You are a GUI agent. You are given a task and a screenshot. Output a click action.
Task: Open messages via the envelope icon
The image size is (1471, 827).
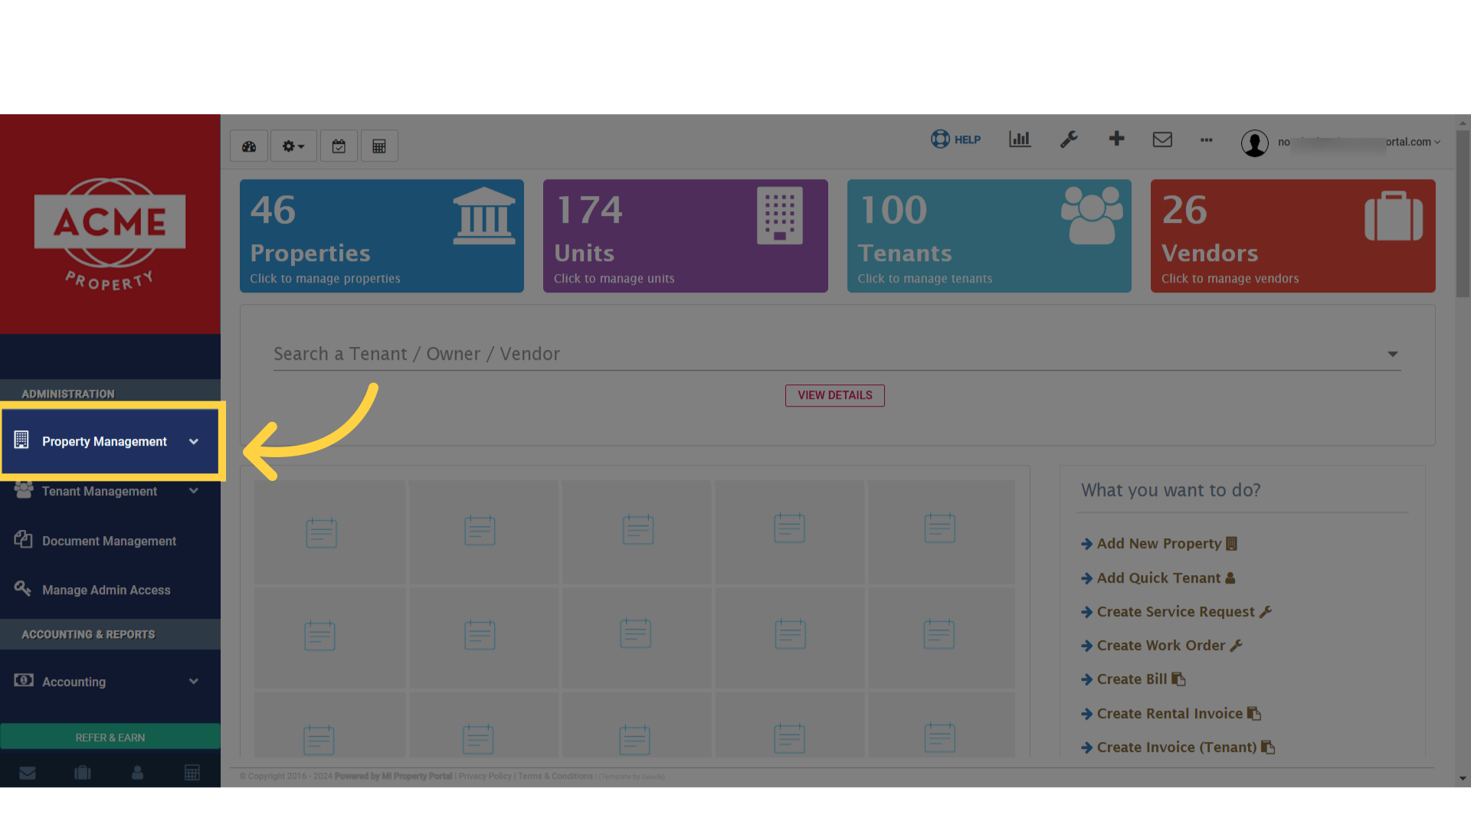click(1162, 139)
